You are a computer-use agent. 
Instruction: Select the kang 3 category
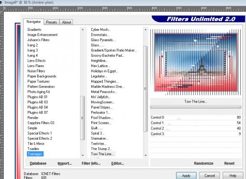click(x=33, y=50)
